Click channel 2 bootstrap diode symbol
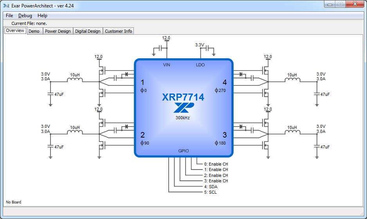367x219 pixels. (126, 127)
